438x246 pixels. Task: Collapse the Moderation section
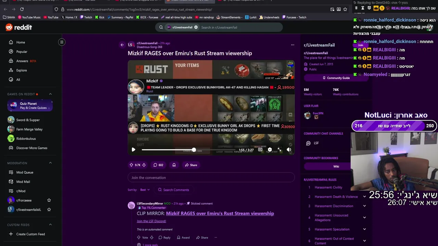[x=50, y=163]
